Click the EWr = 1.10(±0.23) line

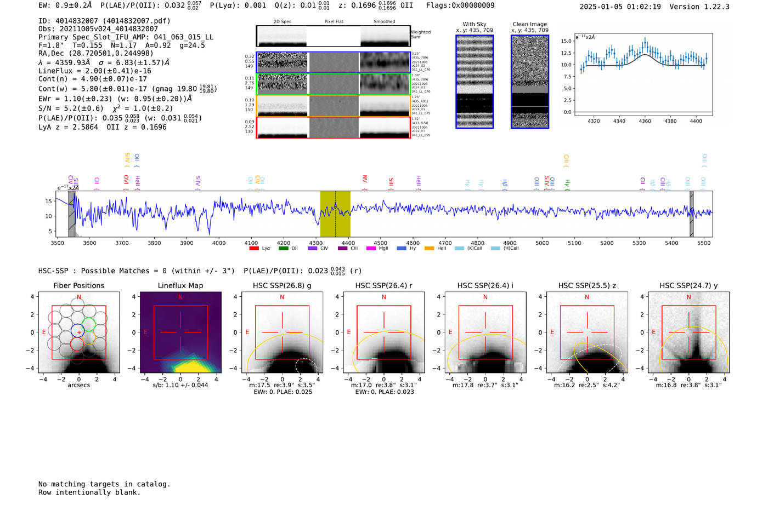115,99
